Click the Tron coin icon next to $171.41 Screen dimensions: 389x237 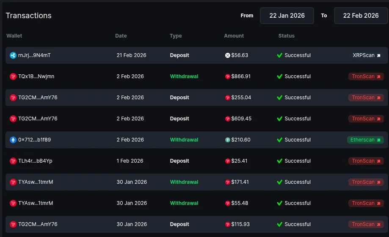[227, 182]
